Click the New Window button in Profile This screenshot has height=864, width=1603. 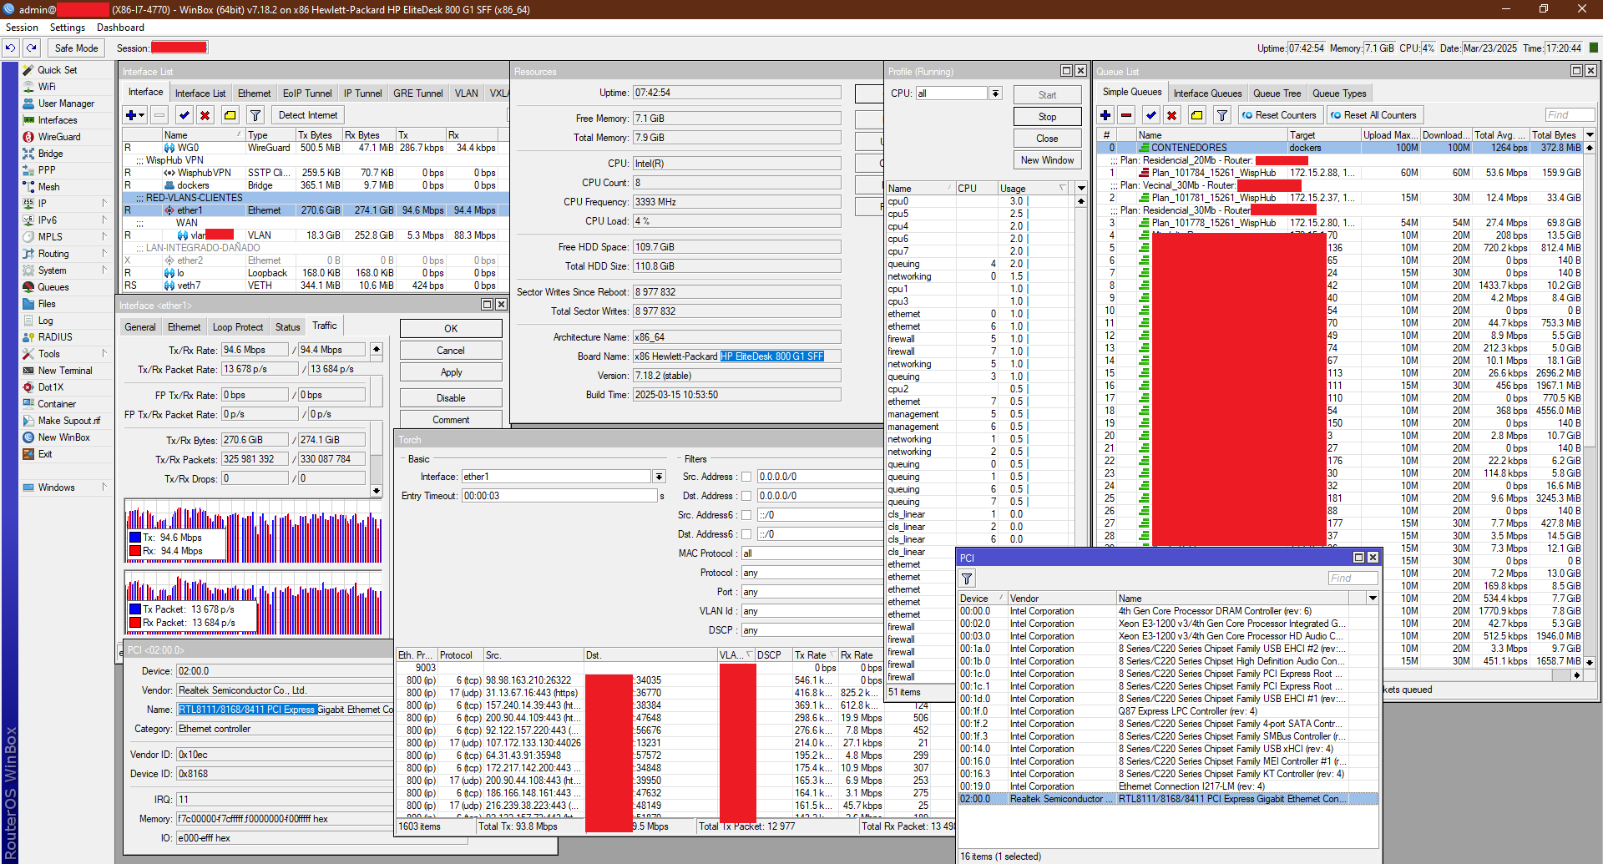[x=1047, y=160]
